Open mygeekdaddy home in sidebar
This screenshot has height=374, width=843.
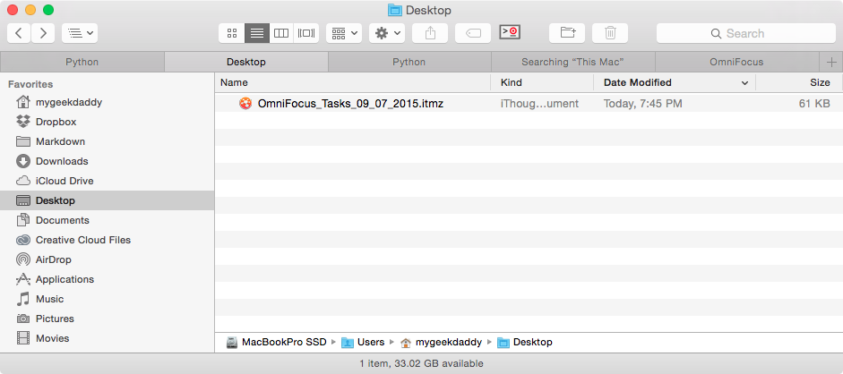[x=108, y=102]
